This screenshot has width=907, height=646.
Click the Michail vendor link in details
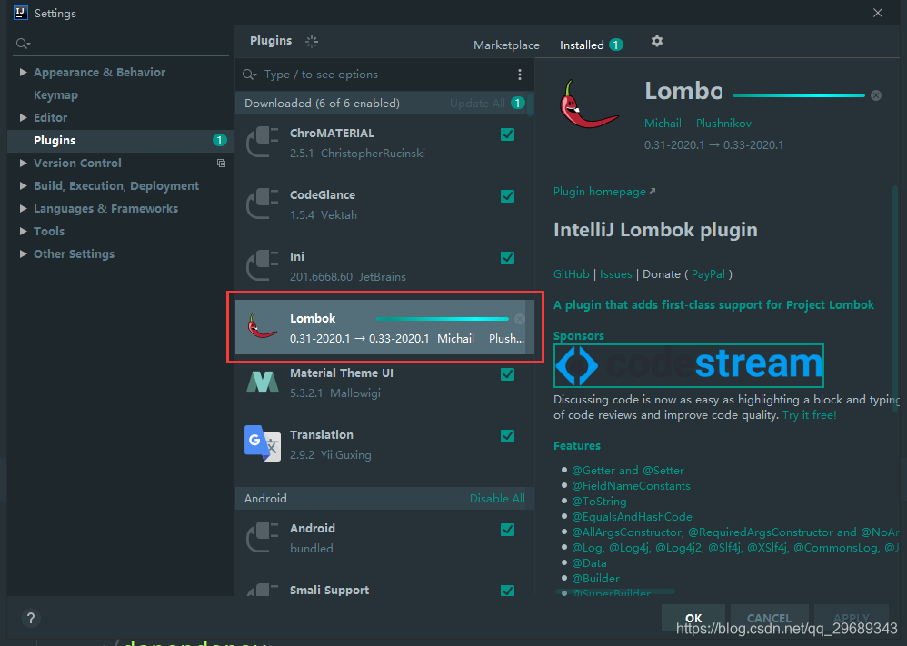(x=663, y=124)
